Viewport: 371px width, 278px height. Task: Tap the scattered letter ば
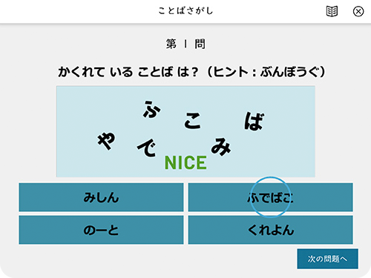pos(254,121)
